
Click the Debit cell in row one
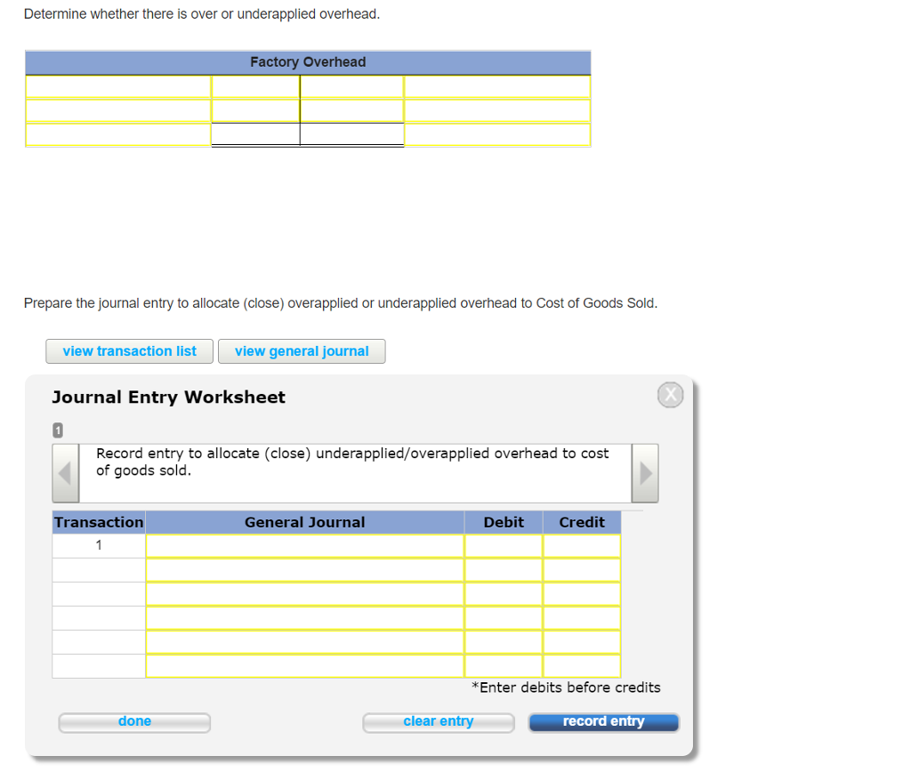[x=504, y=545]
